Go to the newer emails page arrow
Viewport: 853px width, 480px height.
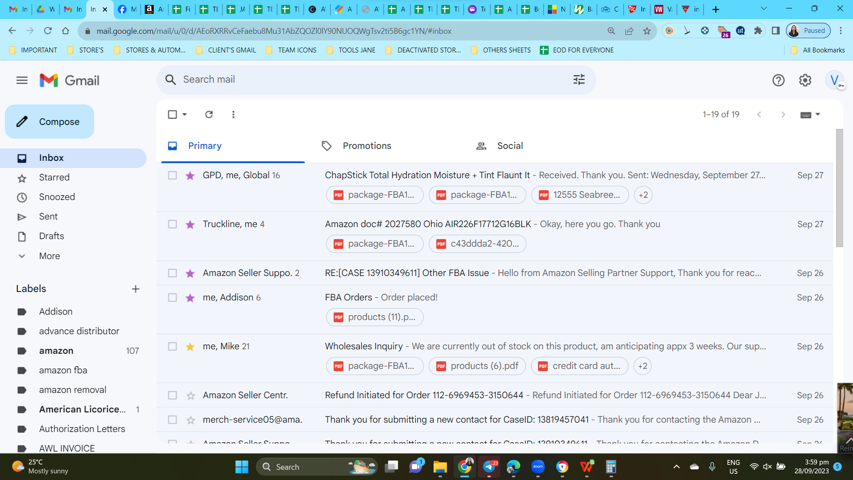[x=759, y=115]
